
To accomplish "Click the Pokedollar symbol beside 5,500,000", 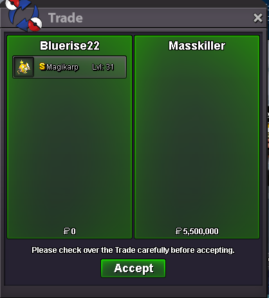I will tap(178, 232).
